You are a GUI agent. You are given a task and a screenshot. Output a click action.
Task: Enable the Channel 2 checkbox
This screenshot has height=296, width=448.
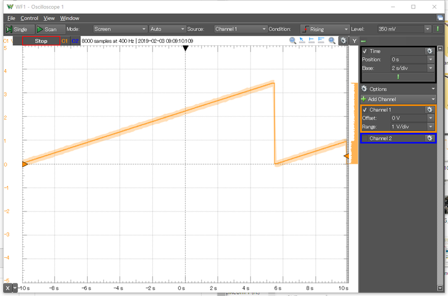[365, 138]
